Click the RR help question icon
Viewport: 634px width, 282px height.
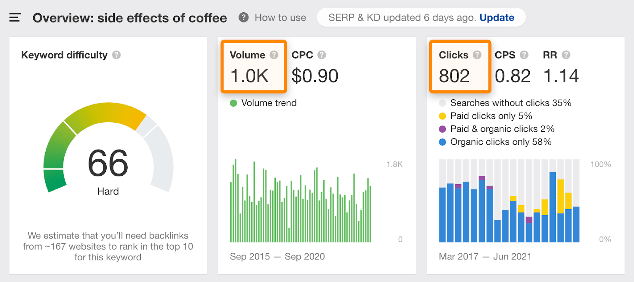click(x=566, y=55)
